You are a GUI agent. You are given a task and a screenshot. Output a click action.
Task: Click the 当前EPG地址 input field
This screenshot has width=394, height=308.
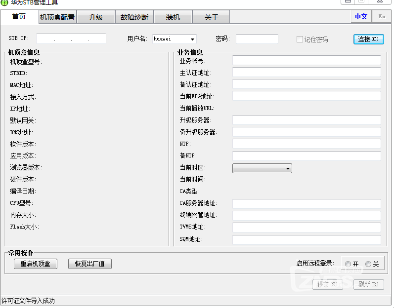point(306,96)
